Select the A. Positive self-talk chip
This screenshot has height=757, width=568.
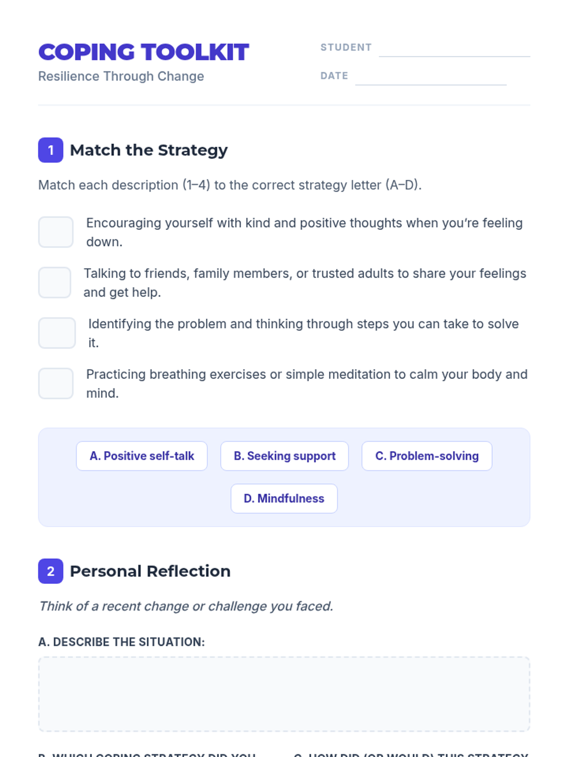point(142,456)
